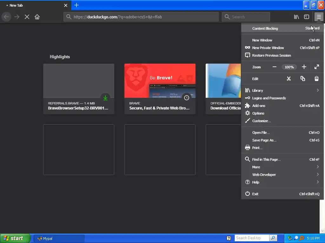
Task: Open a New Window
Action: point(282,40)
